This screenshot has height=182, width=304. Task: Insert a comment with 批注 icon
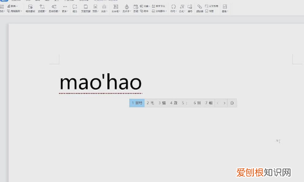tap(74, 9)
